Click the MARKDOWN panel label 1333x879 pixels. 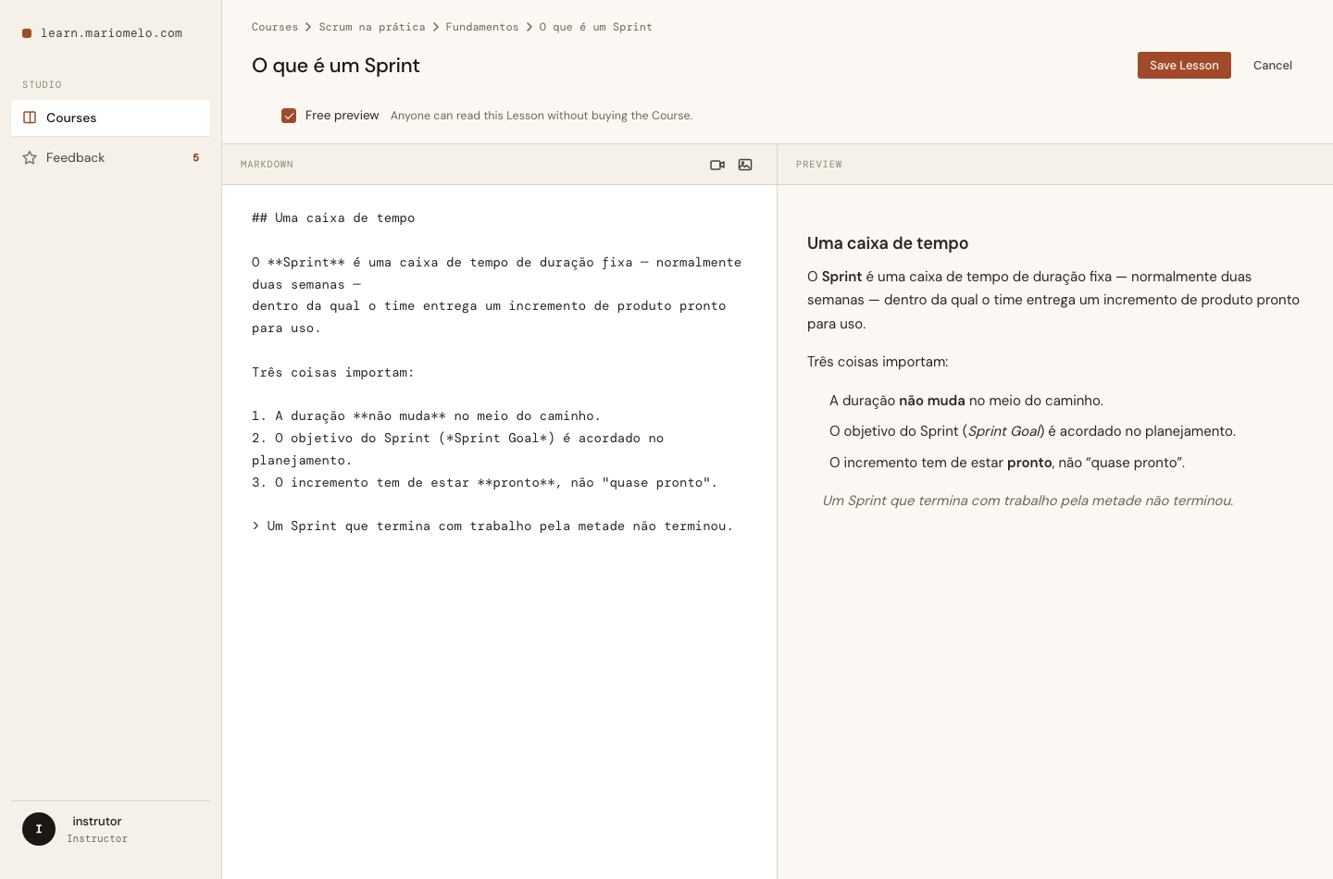267,165
